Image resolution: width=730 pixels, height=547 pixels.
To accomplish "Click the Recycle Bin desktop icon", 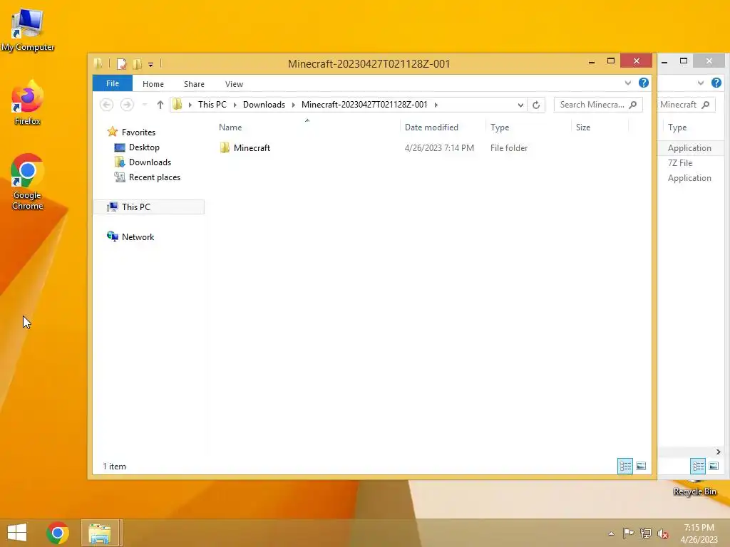I will coord(694,487).
